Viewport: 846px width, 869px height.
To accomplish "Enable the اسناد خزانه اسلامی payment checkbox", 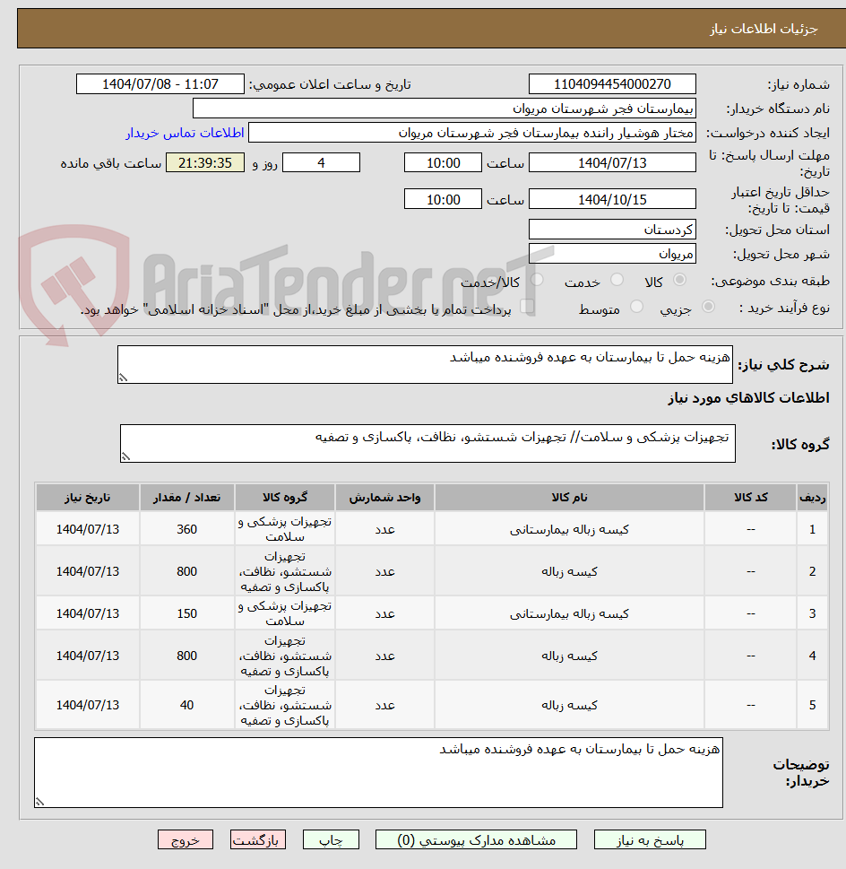I will pos(527,303).
